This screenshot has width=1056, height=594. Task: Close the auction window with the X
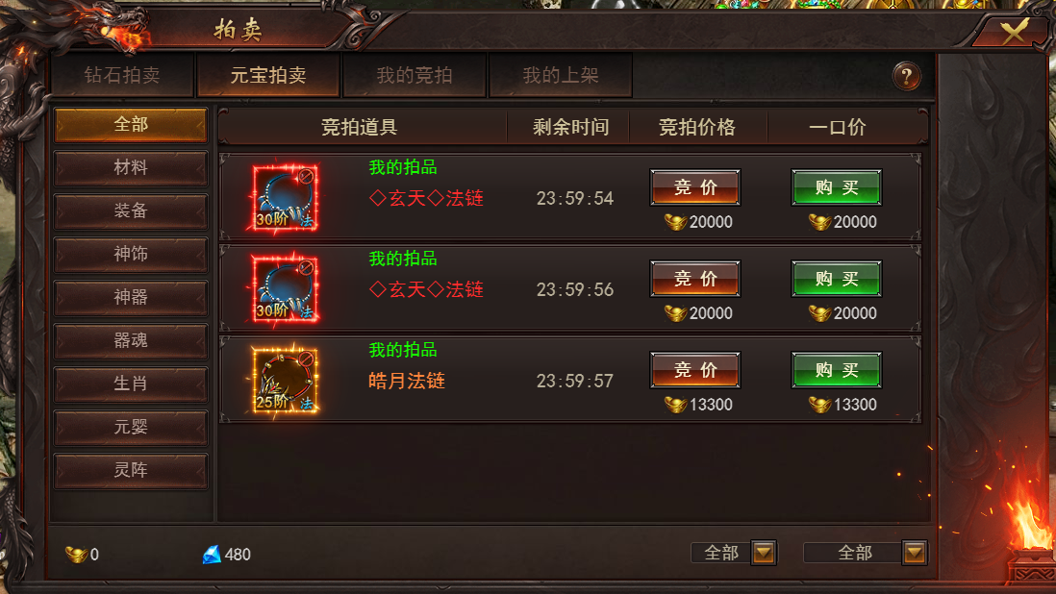pos(1014,31)
